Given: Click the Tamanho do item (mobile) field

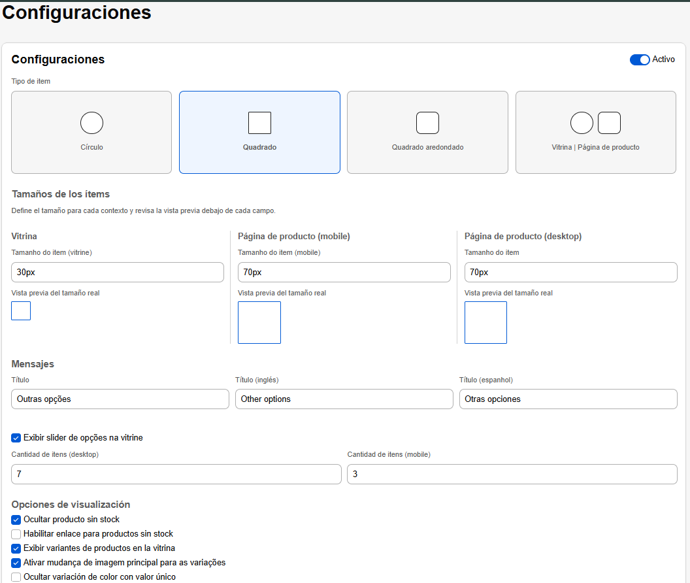Looking at the screenshot, I should [x=344, y=272].
